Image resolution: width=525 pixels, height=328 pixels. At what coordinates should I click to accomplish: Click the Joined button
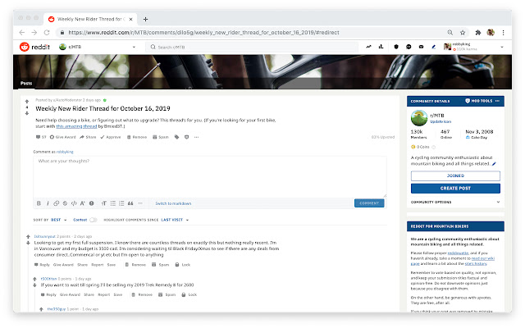pyautogui.click(x=455, y=175)
